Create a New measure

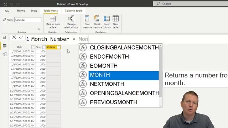(87, 22)
